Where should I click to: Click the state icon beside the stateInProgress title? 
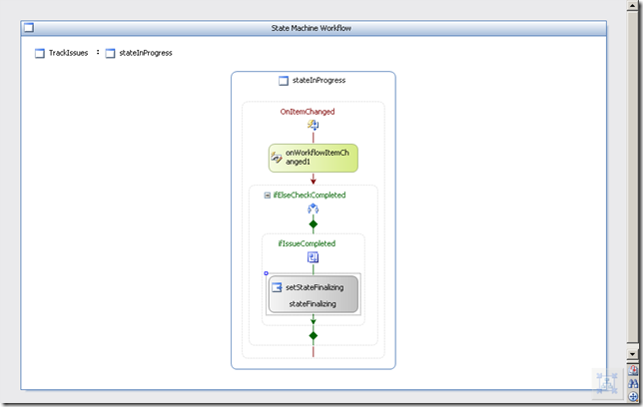click(x=284, y=81)
